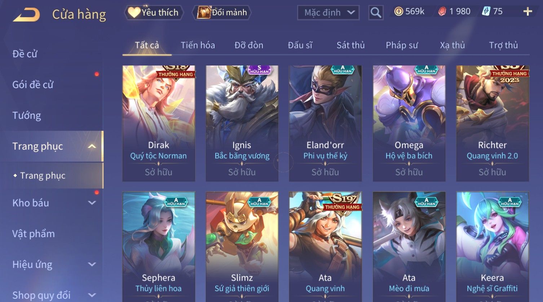
Task: Expand the Kho báu sidebar section
Action: [x=92, y=203]
